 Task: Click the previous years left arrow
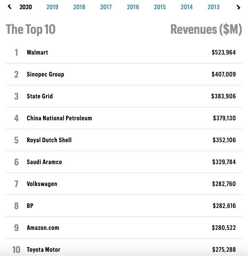tap(10, 7)
